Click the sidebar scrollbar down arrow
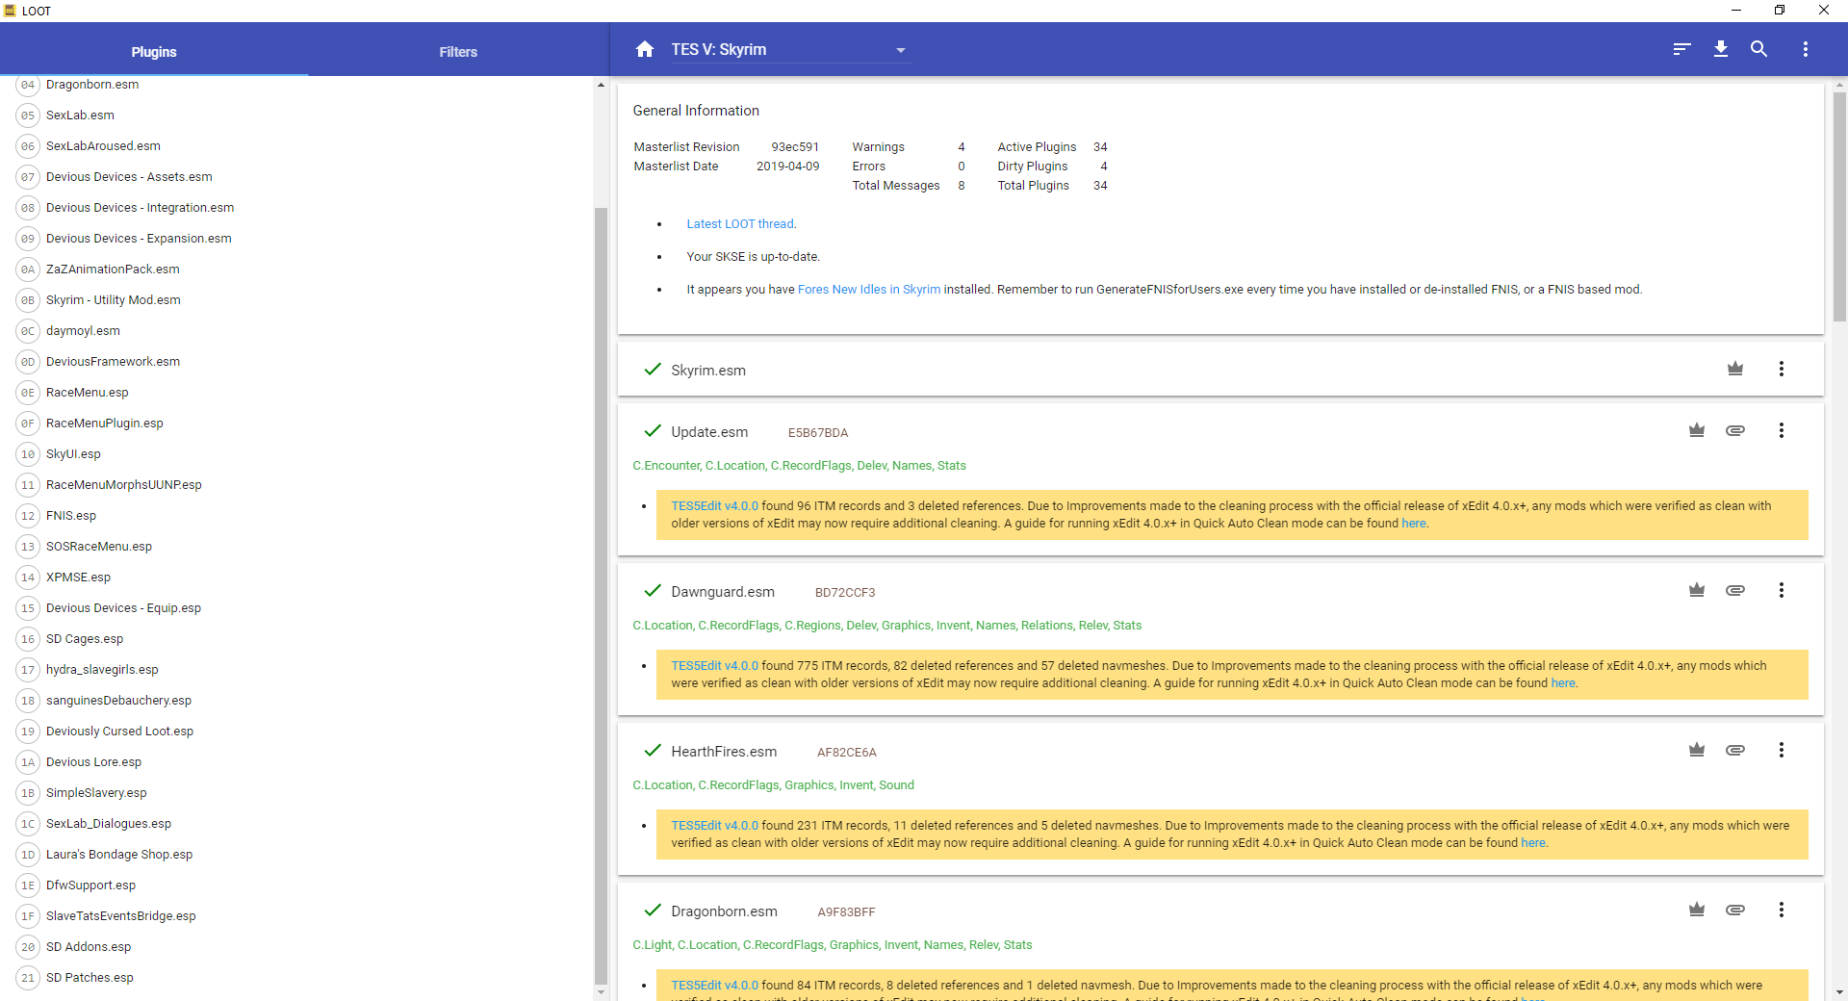1848x1001 pixels. (601, 992)
